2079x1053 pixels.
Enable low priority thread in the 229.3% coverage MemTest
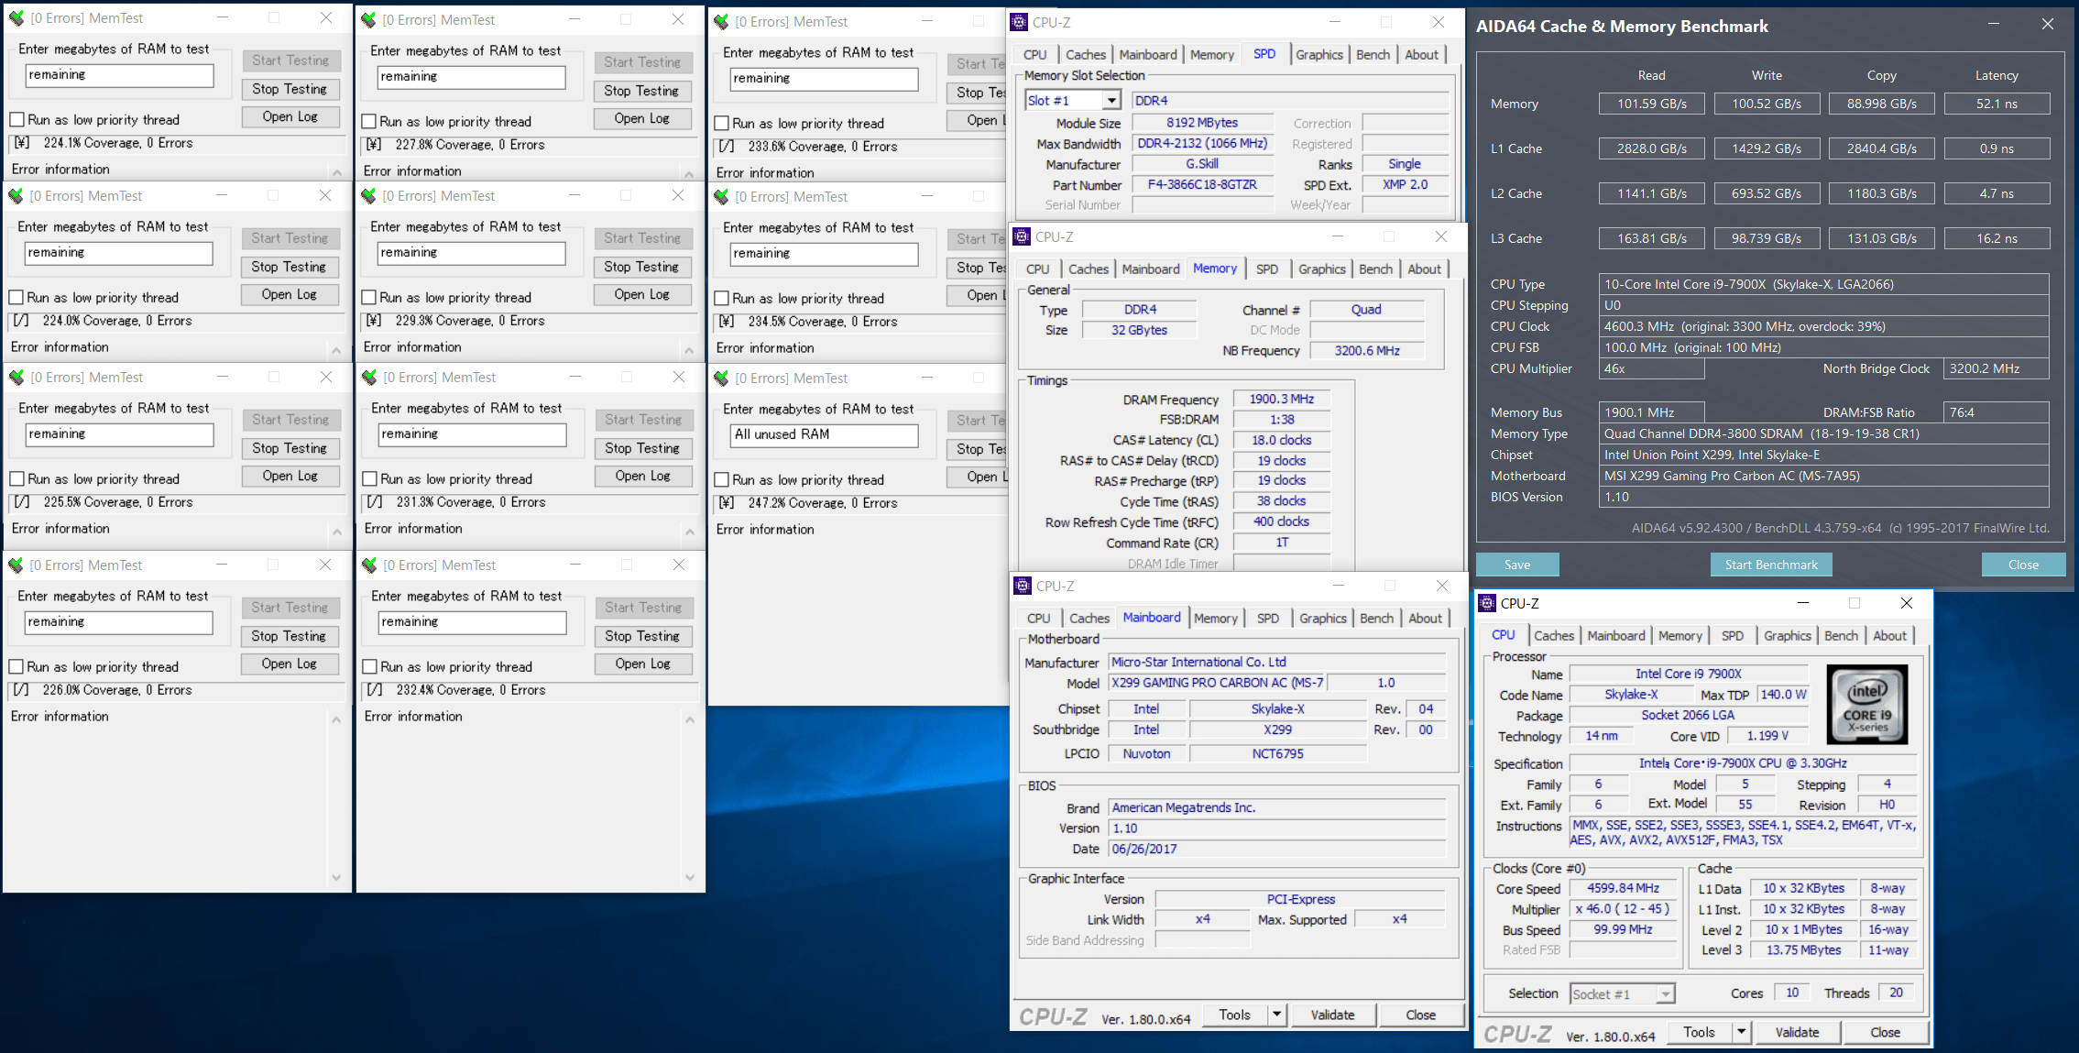[x=368, y=298]
